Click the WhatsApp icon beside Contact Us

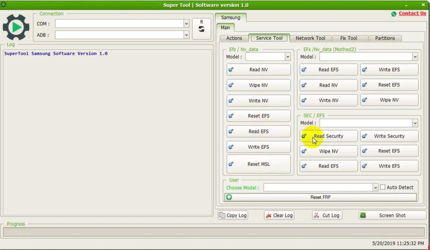[394, 14]
